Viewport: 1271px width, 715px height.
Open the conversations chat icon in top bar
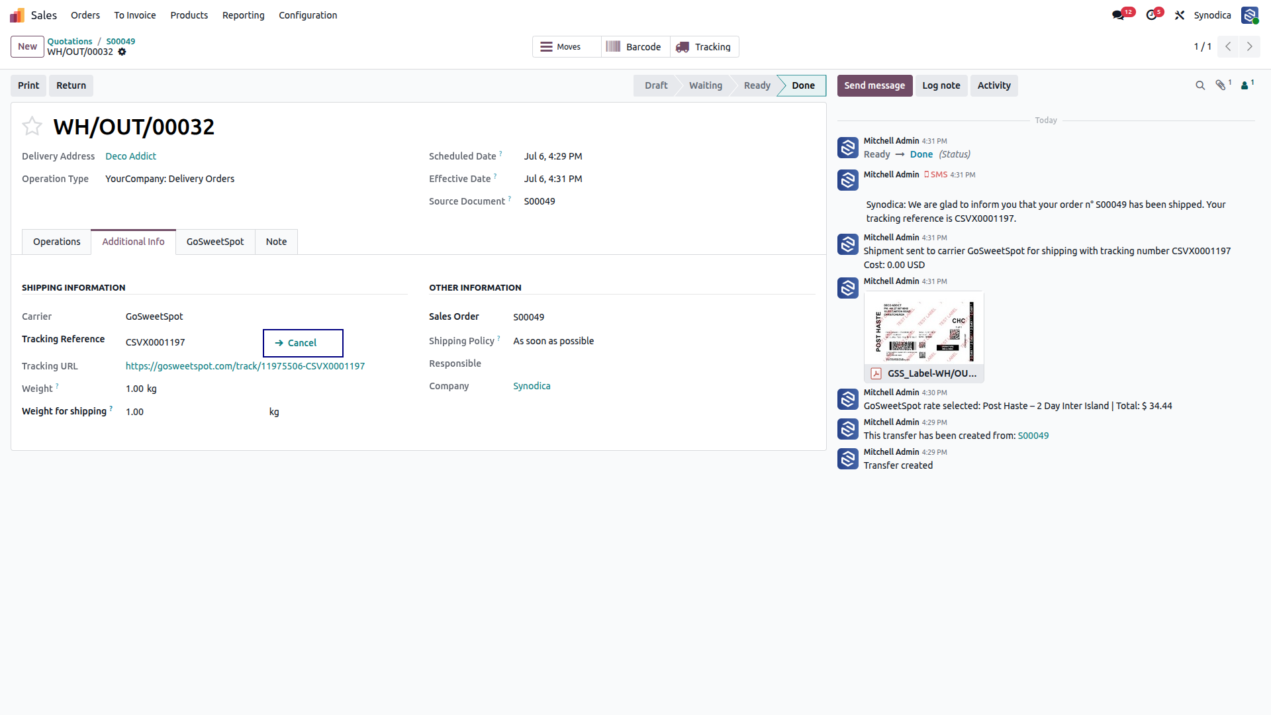pyautogui.click(x=1119, y=15)
